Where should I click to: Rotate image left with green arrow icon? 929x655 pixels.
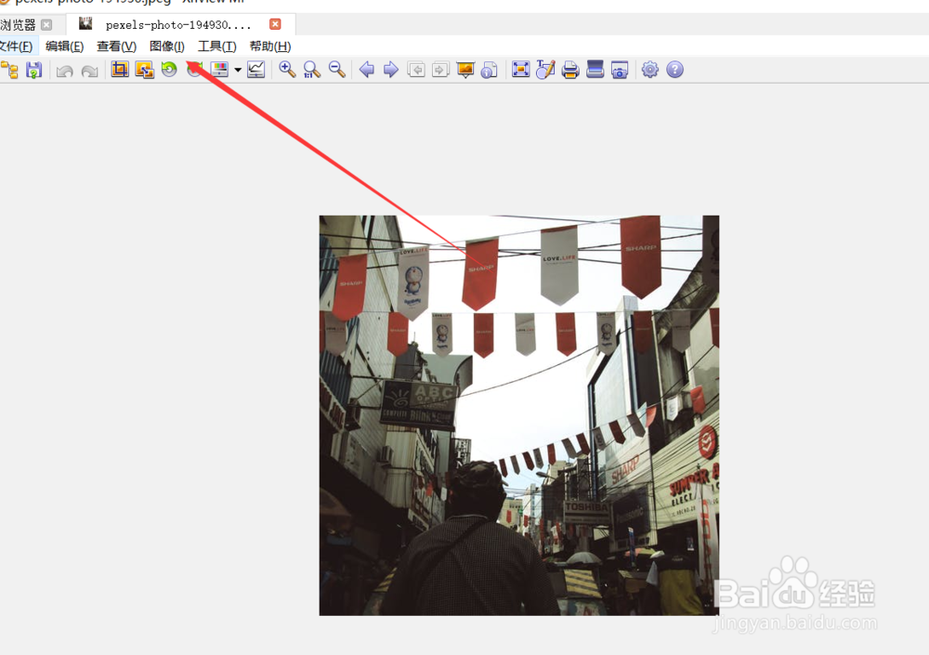169,70
